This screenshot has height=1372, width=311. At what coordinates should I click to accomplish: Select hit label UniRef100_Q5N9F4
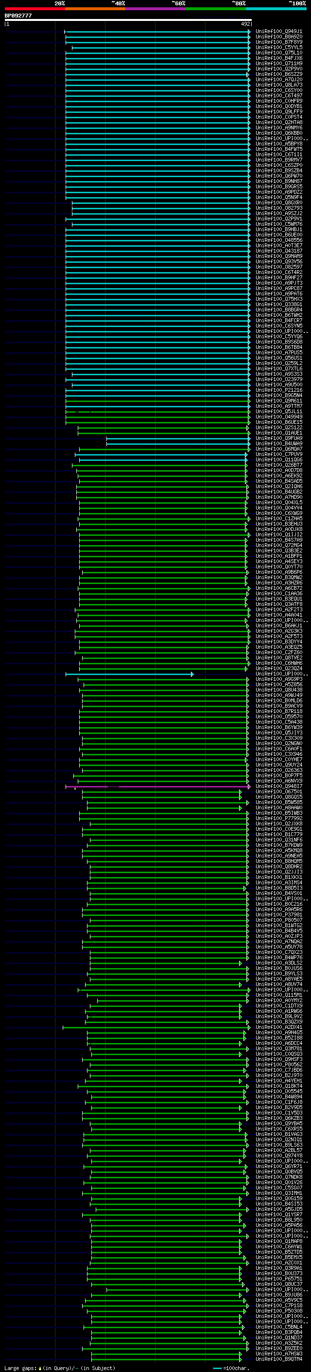pyautogui.click(x=279, y=198)
